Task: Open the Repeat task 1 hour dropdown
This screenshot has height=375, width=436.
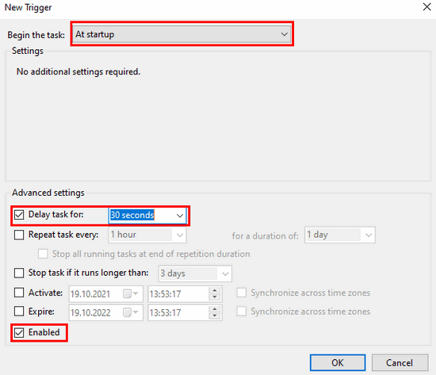Action: coord(180,235)
